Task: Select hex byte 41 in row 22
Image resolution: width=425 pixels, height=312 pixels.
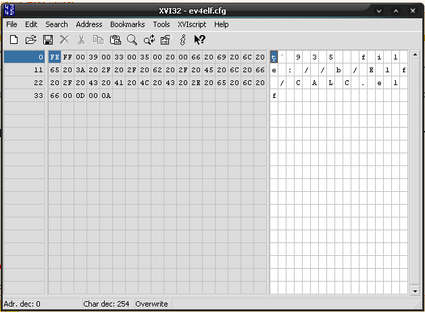Action: click(119, 82)
